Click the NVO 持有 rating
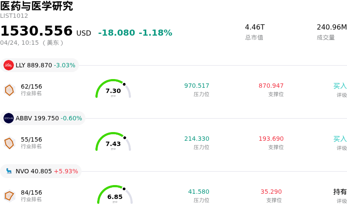The image size is (347, 212). (x=340, y=192)
